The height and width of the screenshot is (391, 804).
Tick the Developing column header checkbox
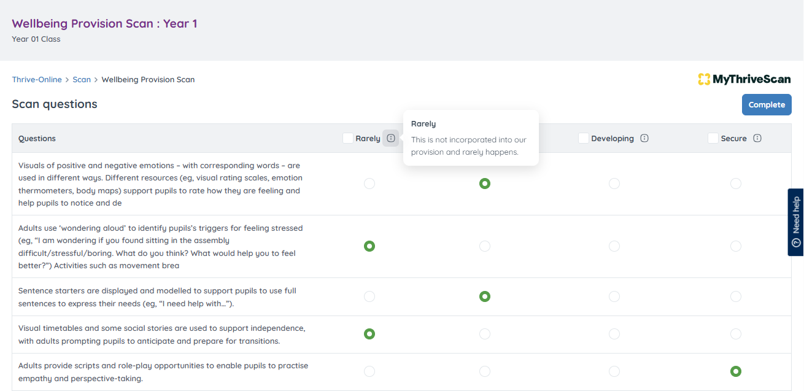click(584, 138)
